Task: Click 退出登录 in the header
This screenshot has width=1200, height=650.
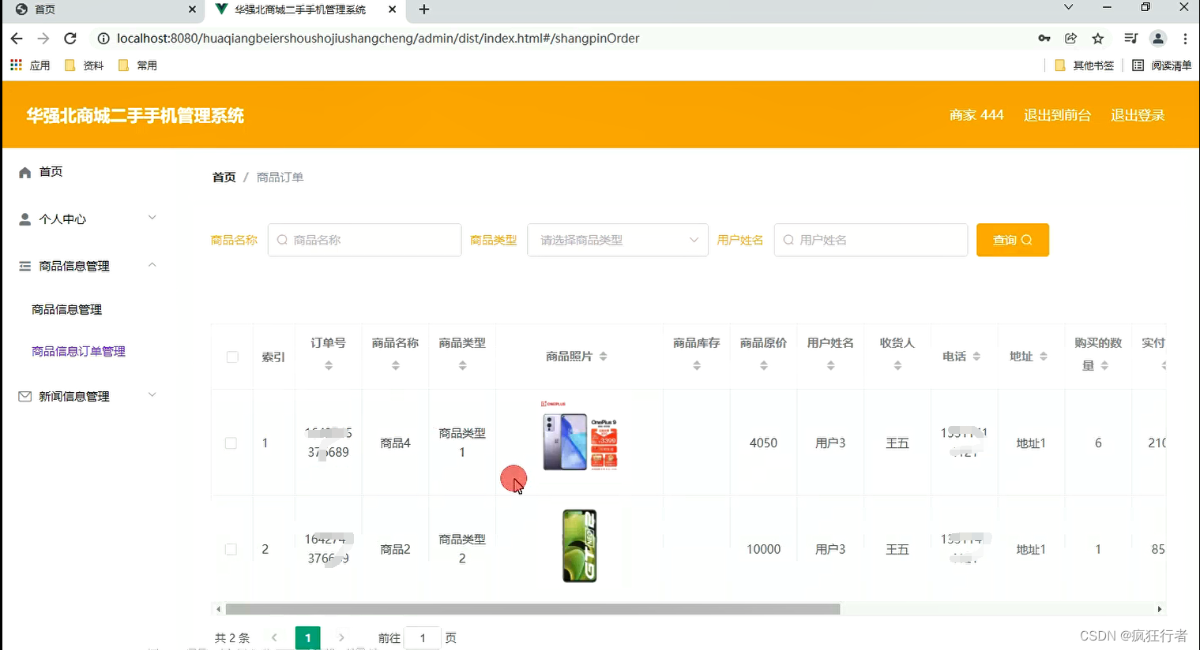Action: [x=1138, y=115]
